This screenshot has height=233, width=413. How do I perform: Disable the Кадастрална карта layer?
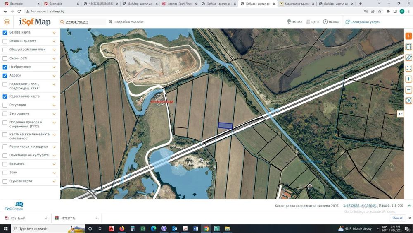click(x=5, y=96)
